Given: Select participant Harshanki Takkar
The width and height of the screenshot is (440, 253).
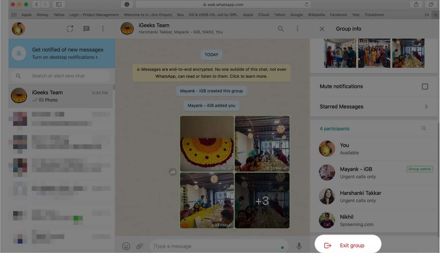Looking at the screenshot, I should [x=375, y=197].
